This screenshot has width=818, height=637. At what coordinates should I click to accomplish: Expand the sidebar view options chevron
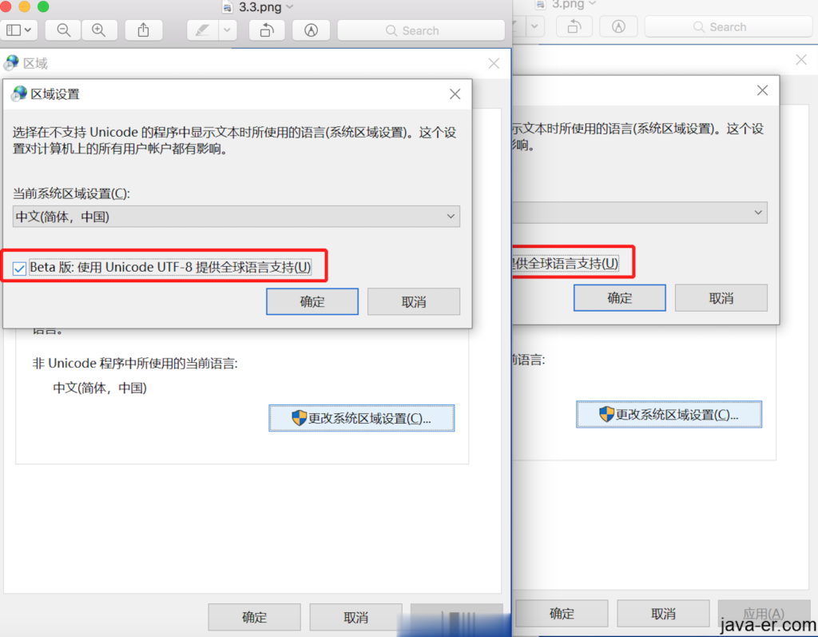coord(28,30)
